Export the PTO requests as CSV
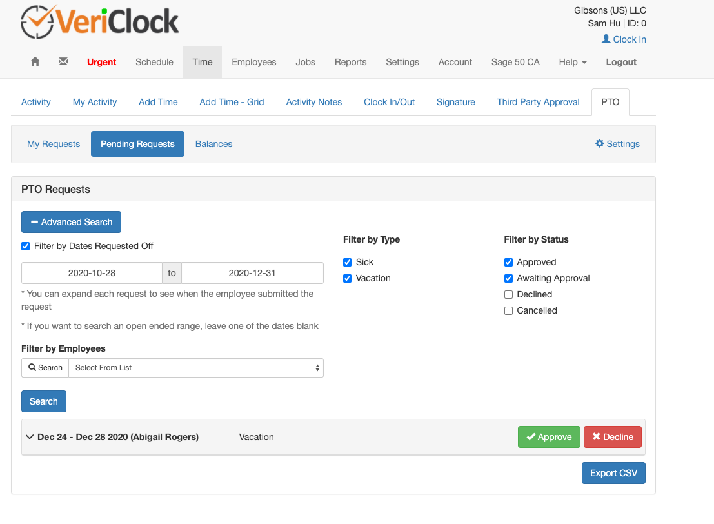 613,472
